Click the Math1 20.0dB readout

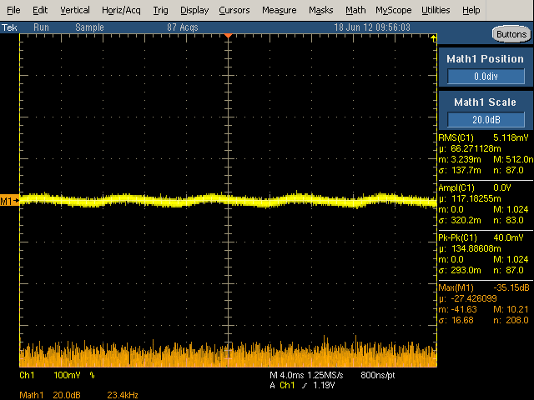coord(50,395)
